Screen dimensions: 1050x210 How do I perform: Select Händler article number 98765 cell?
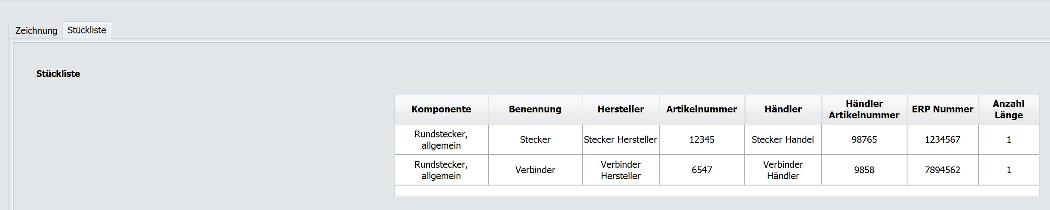tap(864, 140)
